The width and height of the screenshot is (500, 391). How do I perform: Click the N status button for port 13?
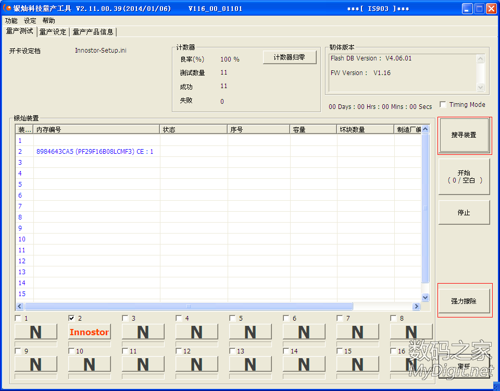[251, 364]
